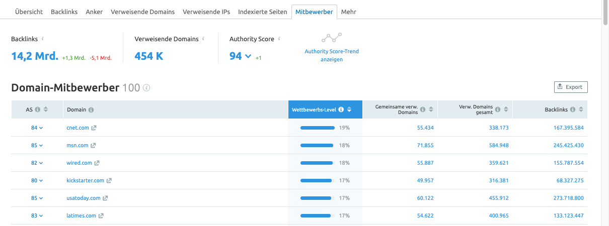Click info icon in Domain column header

point(91,109)
